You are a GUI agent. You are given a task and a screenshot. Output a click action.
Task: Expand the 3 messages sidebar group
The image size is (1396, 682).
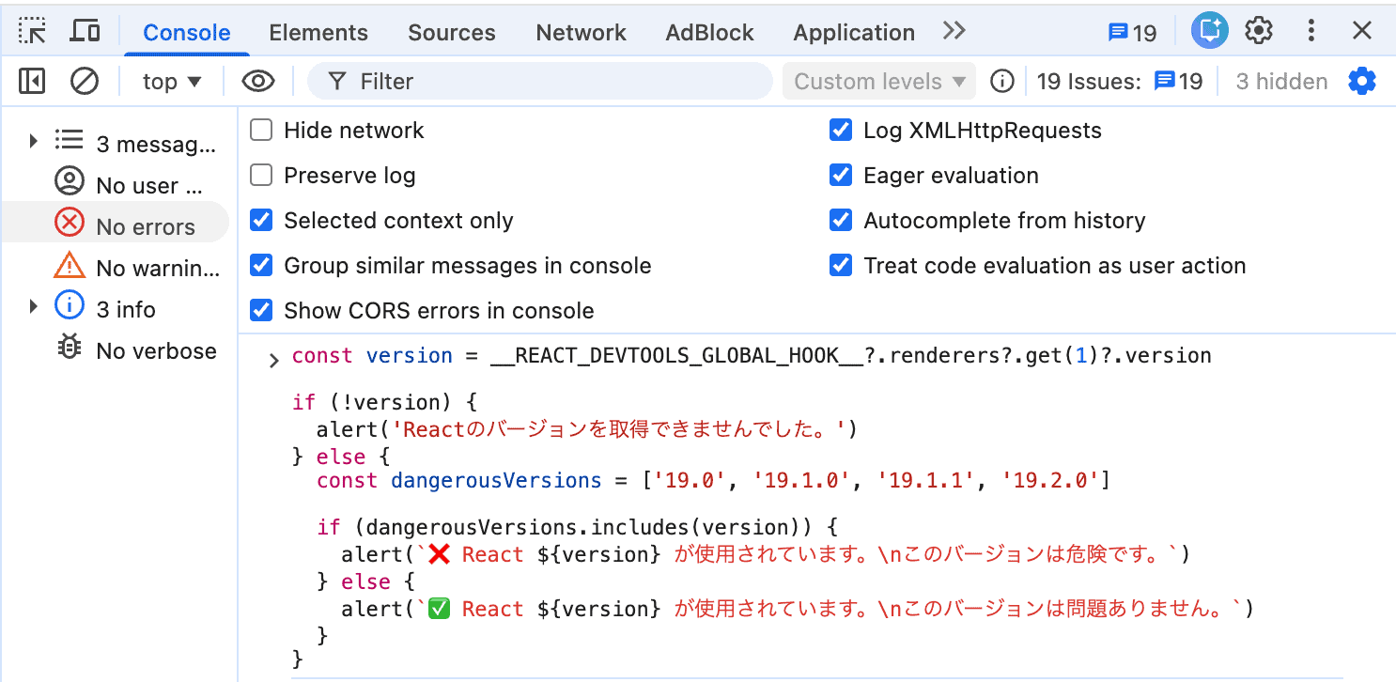(x=34, y=141)
